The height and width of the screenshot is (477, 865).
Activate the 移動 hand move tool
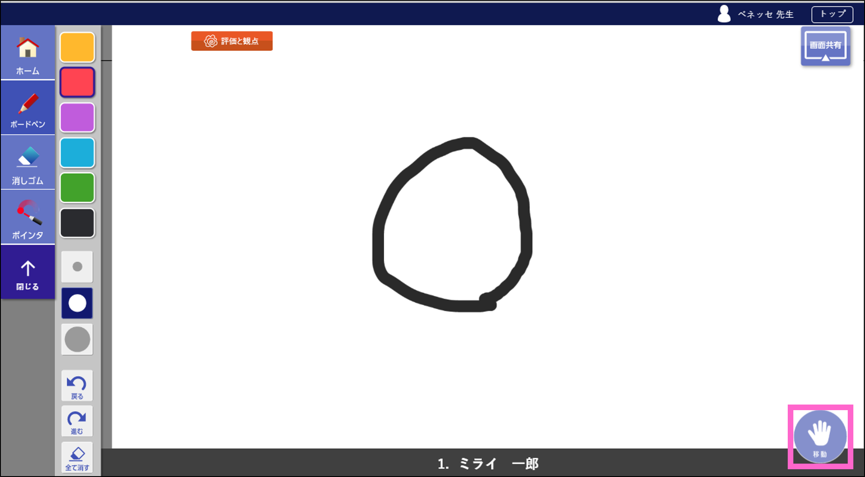click(x=820, y=436)
